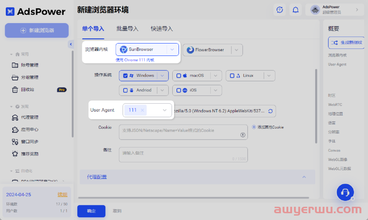This screenshot has height=220, width=368.
Task: Open 窗口同步 icon in sidebar
Action: 15,142
